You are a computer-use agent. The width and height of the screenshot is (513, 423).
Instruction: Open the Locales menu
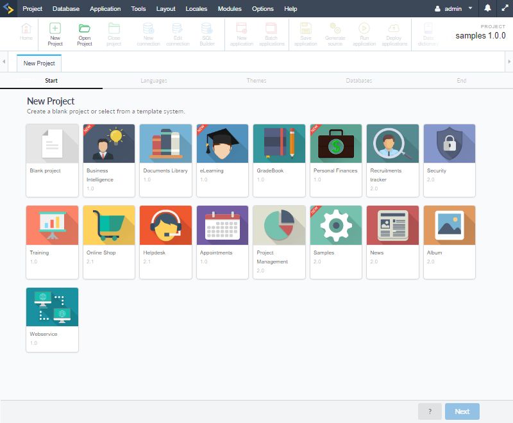pos(196,9)
